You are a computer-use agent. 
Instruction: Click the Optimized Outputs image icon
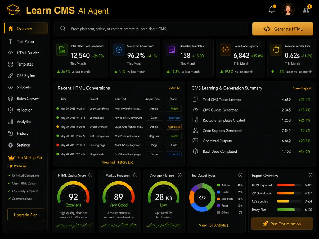(195, 141)
